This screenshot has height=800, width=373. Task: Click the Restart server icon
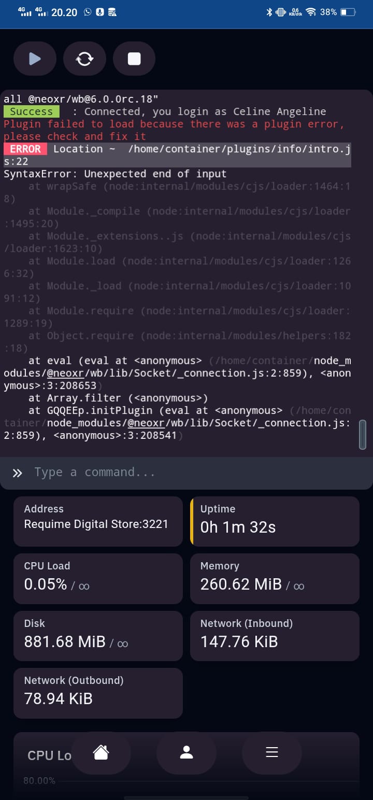point(84,59)
